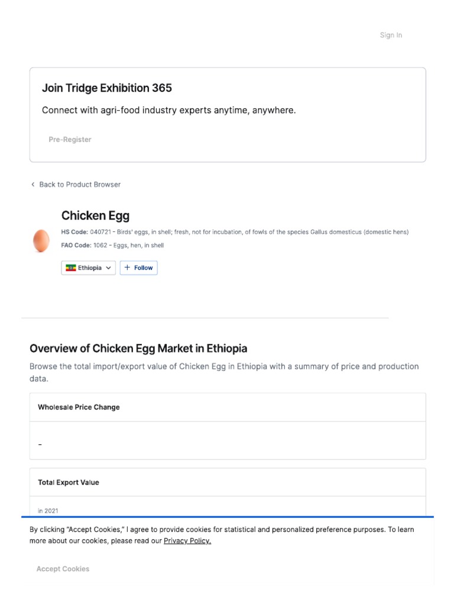Click the Chicken Egg product title
The image size is (454, 606).
(x=95, y=215)
